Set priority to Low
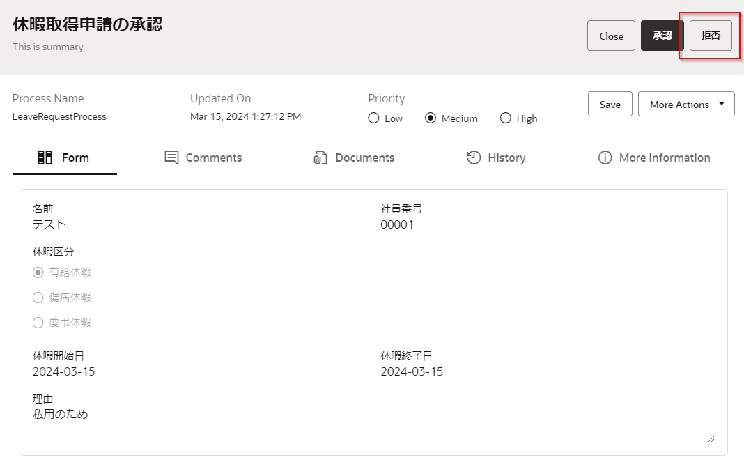This screenshot has height=476, width=744. (x=373, y=118)
